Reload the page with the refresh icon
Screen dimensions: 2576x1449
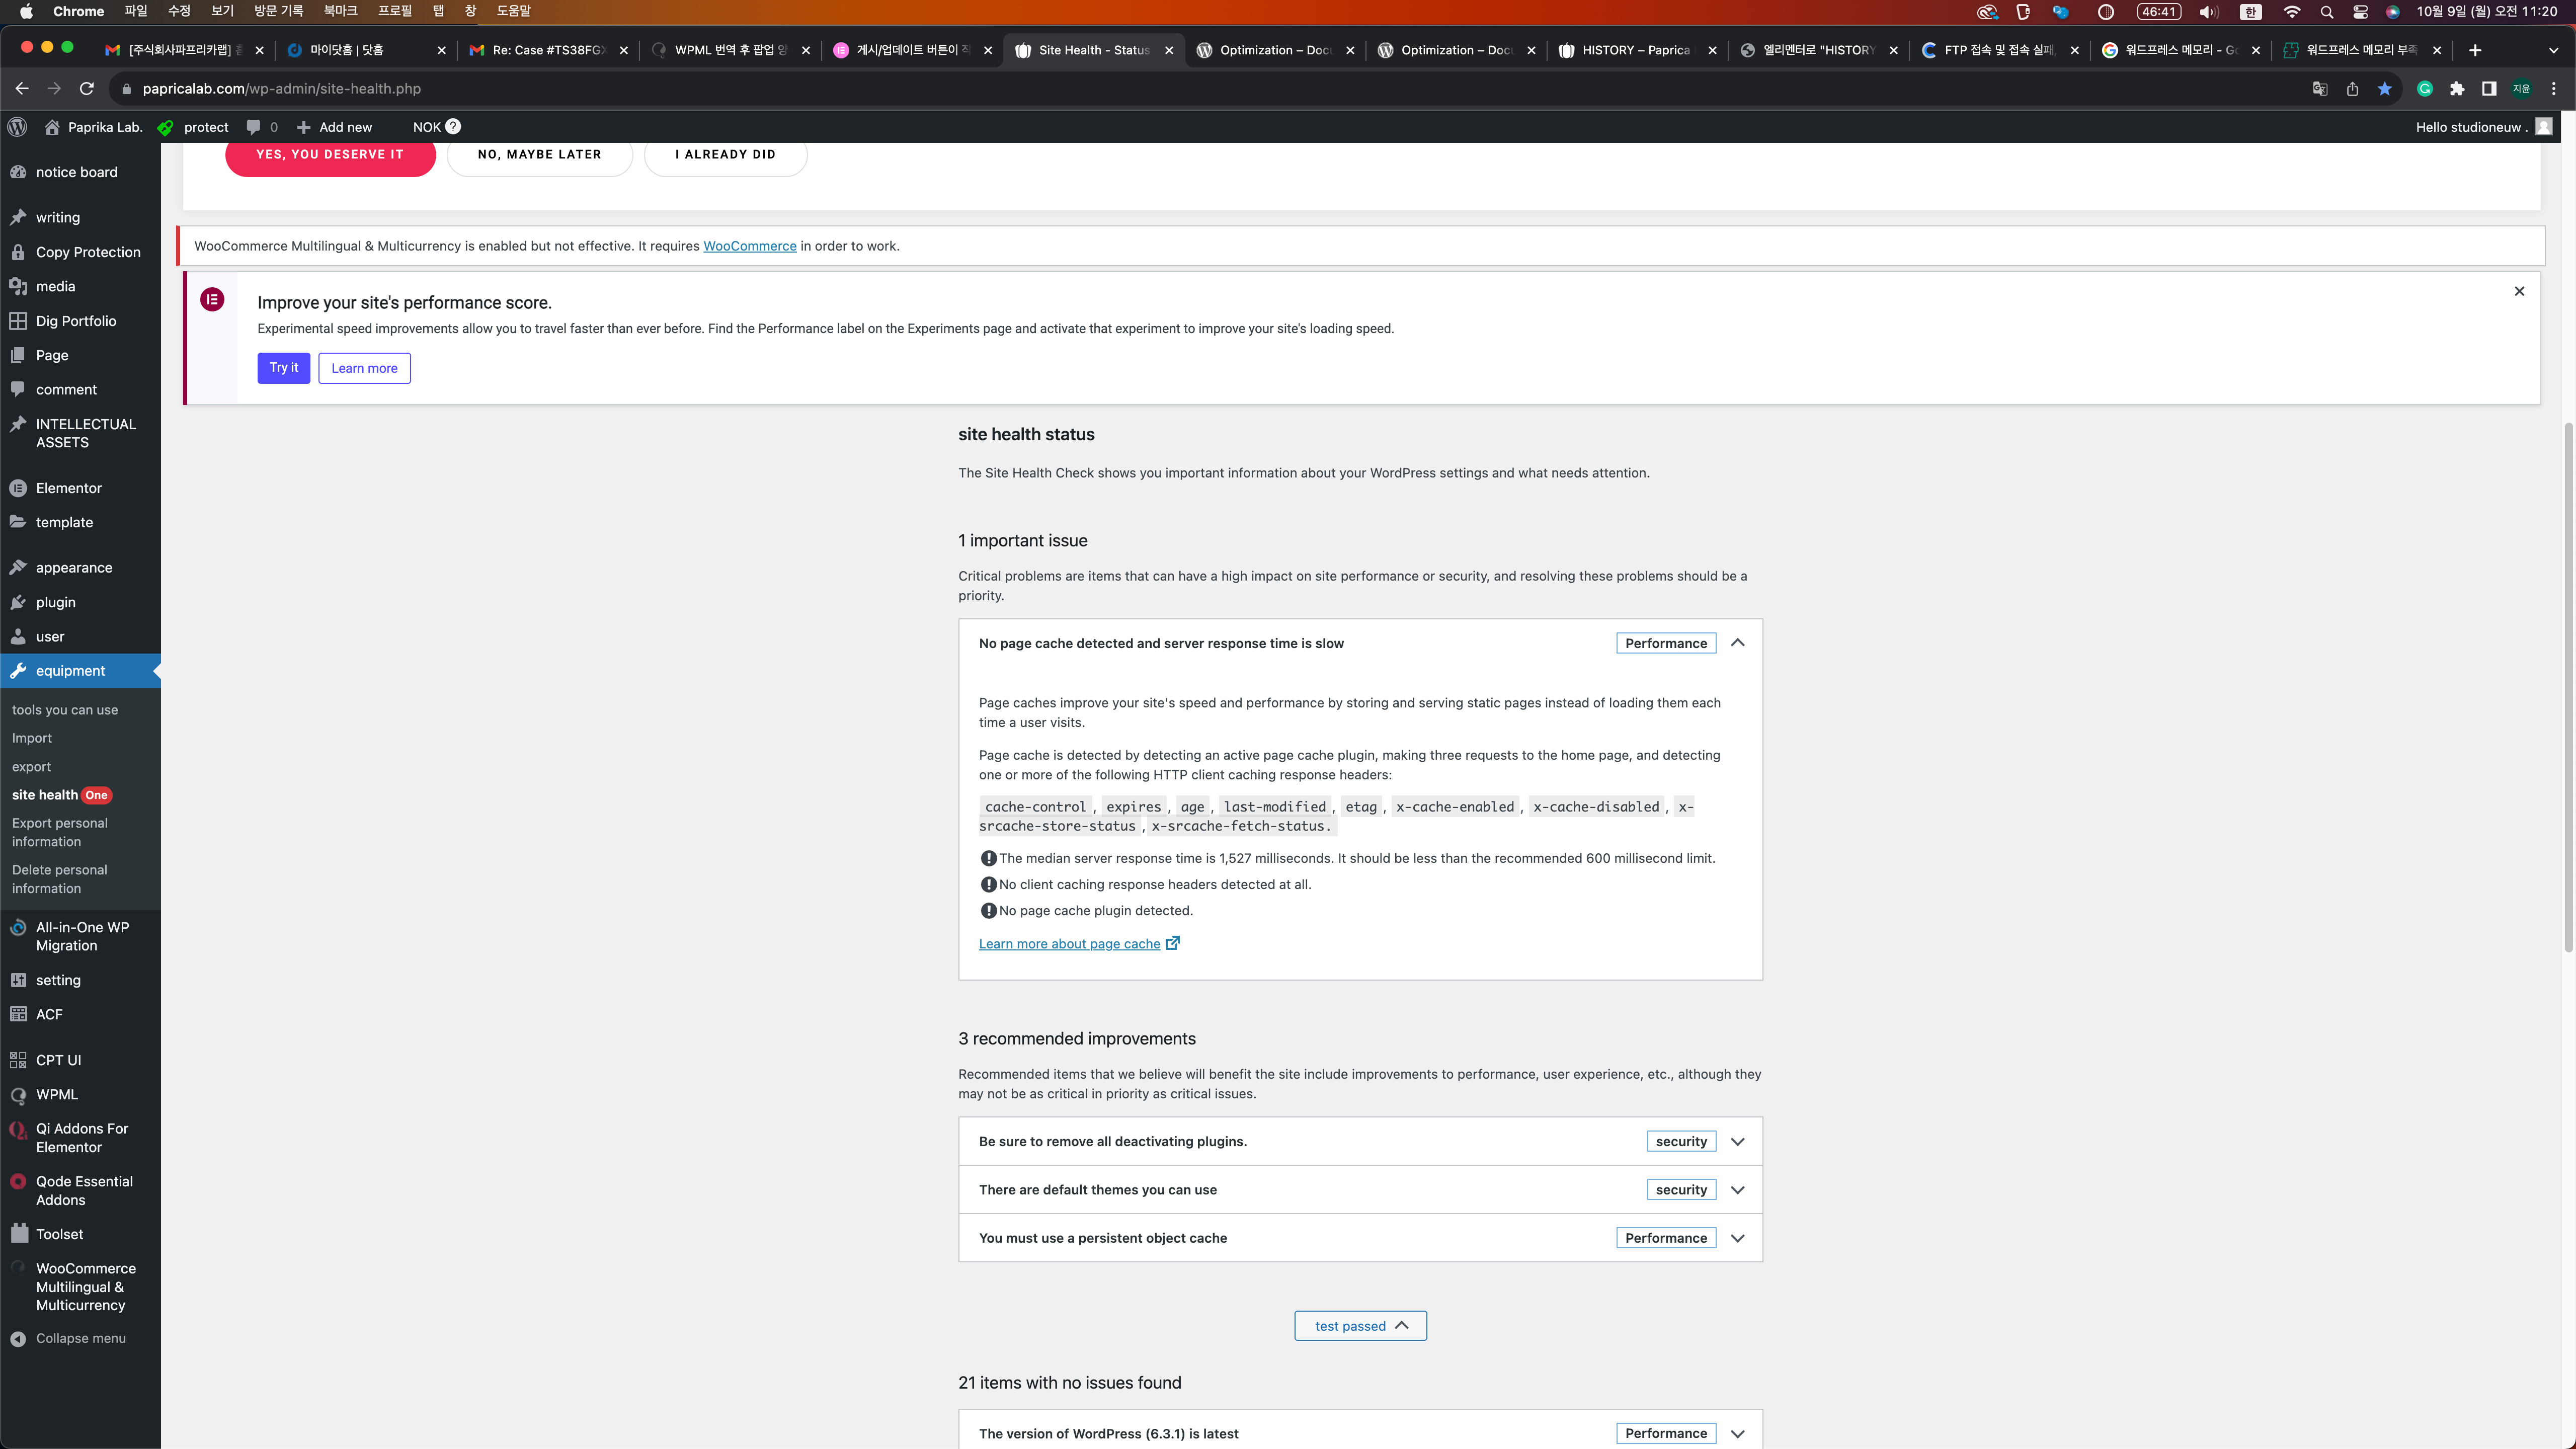[x=87, y=89]
